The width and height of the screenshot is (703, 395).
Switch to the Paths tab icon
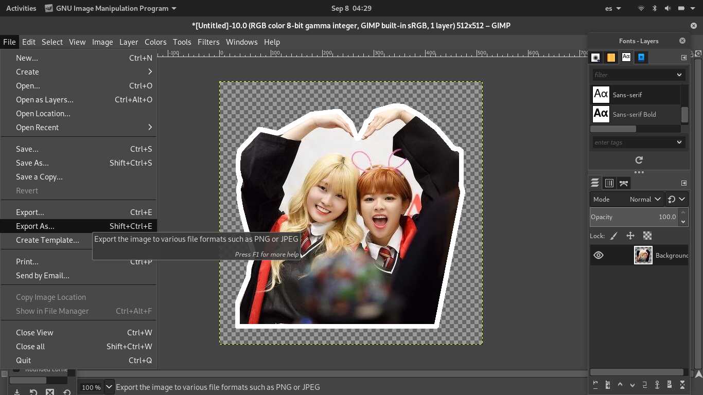[624, 183]
